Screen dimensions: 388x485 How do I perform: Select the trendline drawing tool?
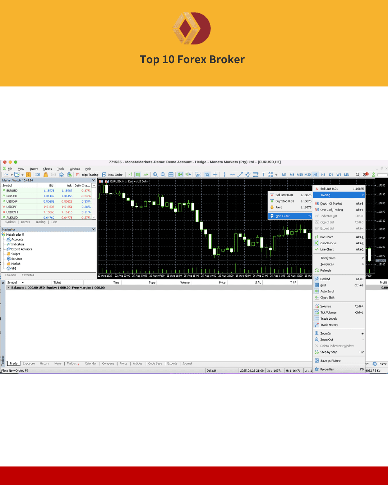240,175
